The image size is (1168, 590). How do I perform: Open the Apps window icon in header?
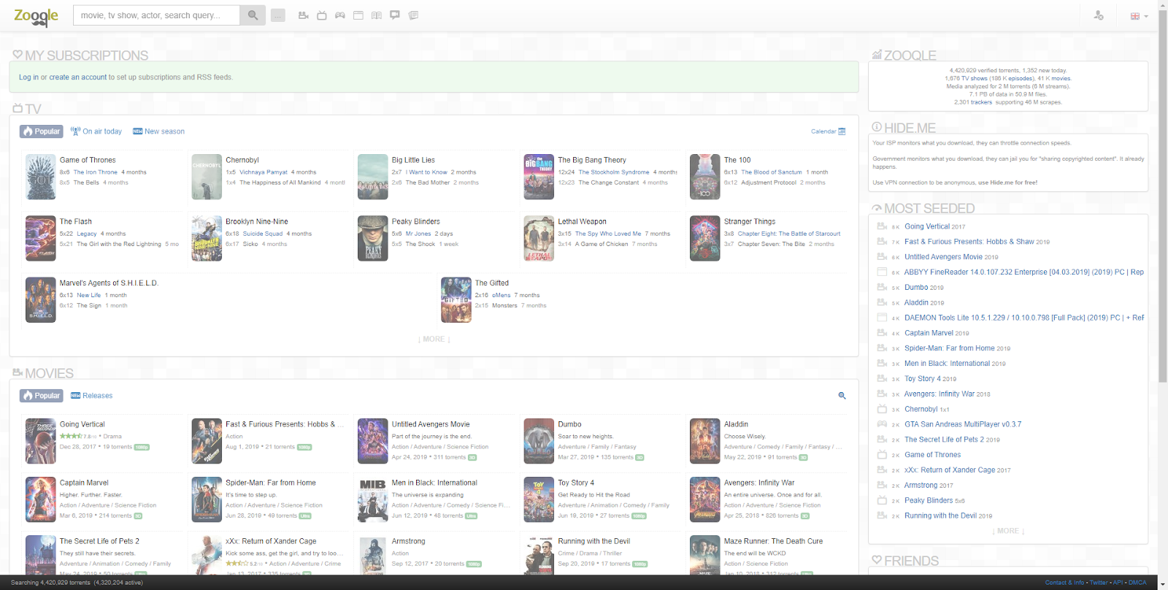(x=358, y=15)
